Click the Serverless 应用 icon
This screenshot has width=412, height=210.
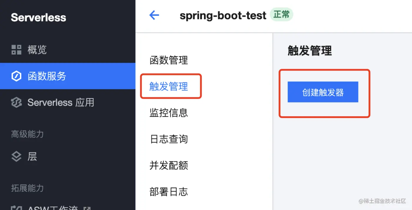click(x=16, y=103)
